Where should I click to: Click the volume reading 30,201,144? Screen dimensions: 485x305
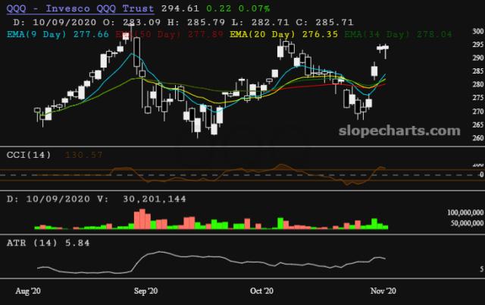155,199
